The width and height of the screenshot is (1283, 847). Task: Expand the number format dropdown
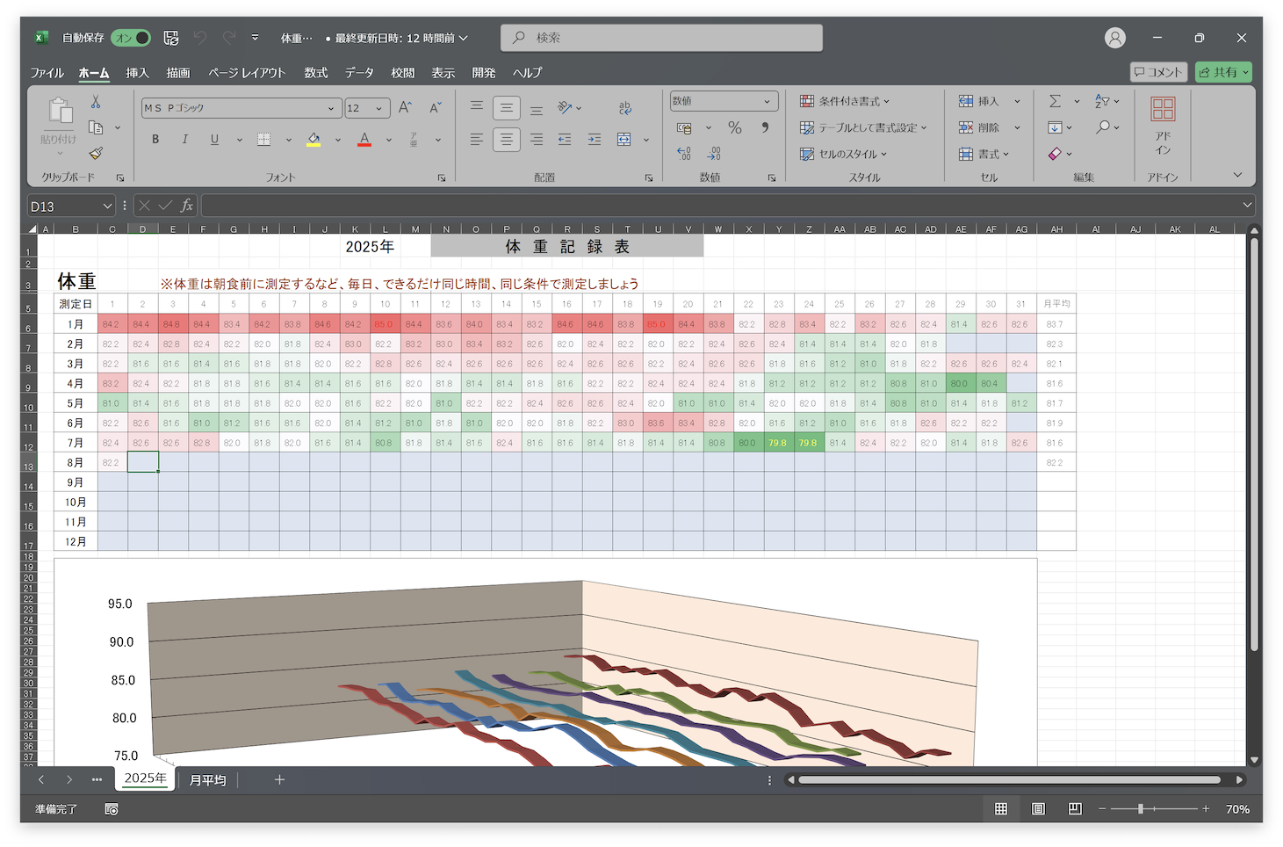[767, 101]
